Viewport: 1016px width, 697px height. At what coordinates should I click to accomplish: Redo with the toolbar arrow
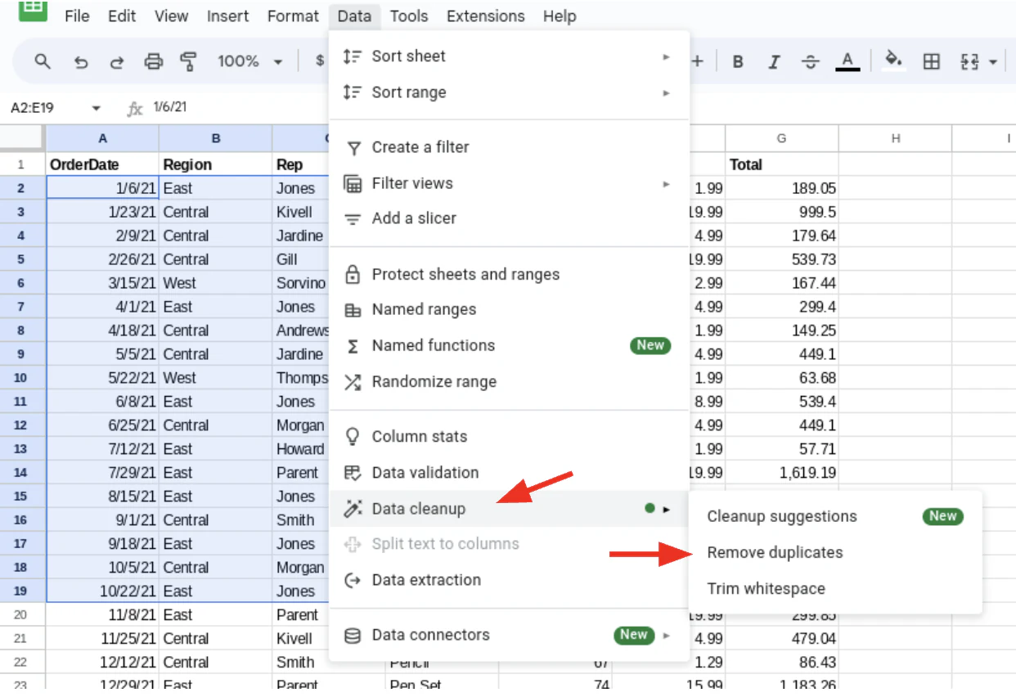click(117, 61)
